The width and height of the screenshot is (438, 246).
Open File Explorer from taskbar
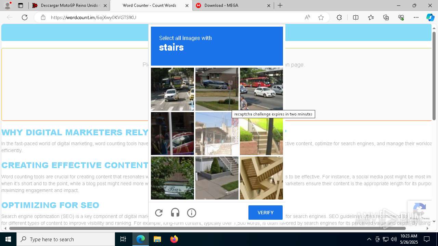click(x=157, y=239)
